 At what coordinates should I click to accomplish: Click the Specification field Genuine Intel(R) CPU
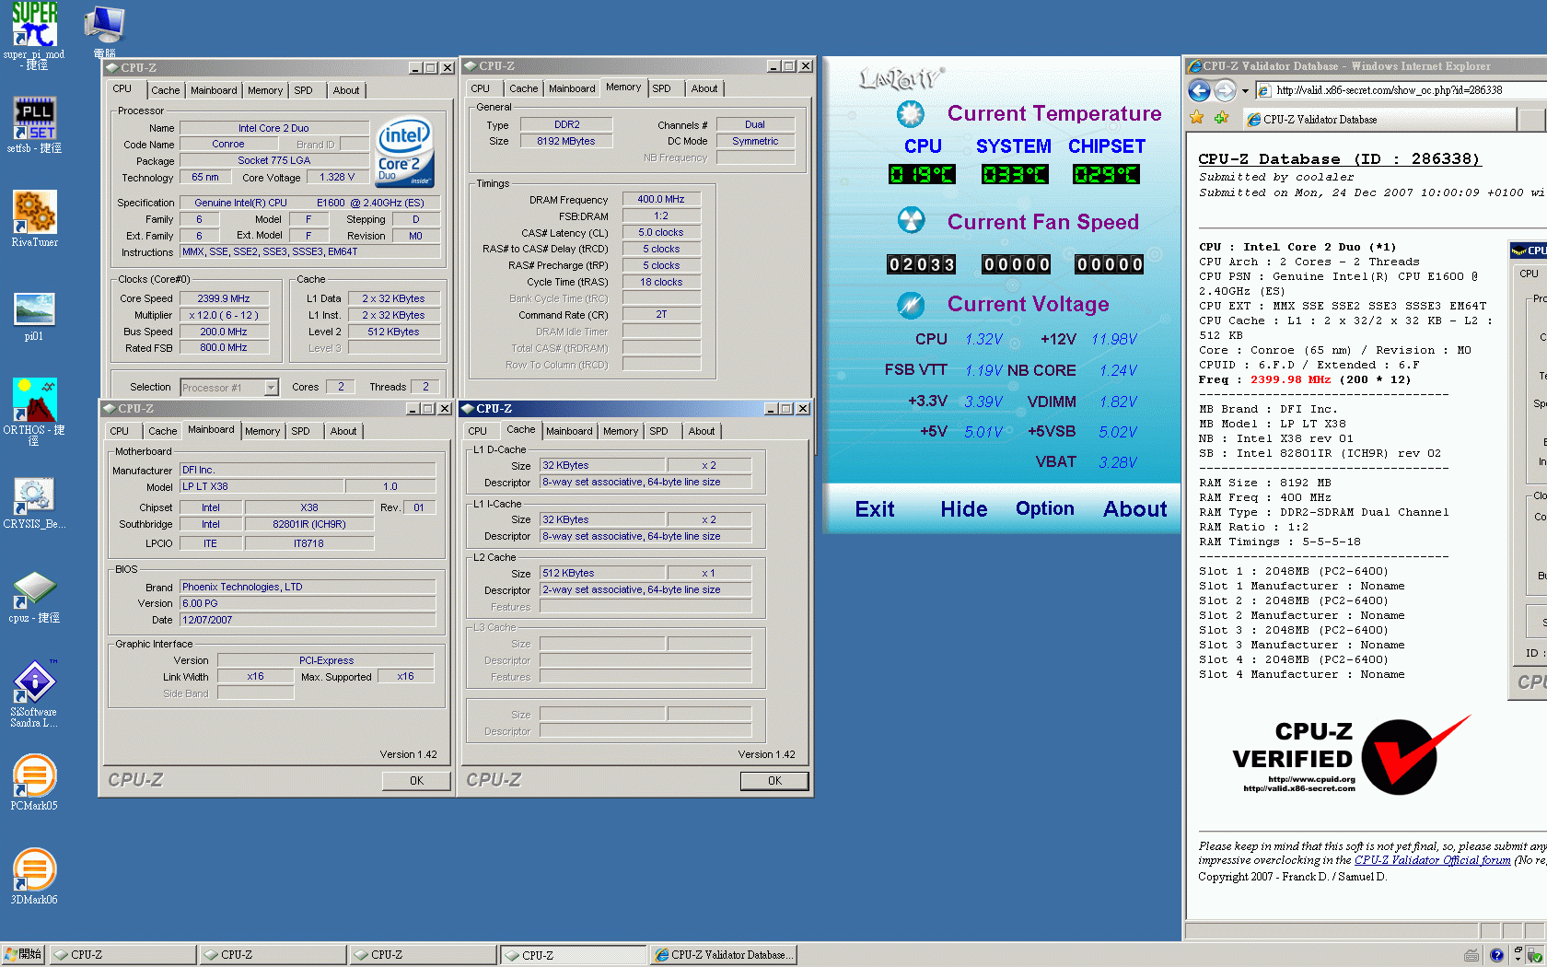[309, 203]
